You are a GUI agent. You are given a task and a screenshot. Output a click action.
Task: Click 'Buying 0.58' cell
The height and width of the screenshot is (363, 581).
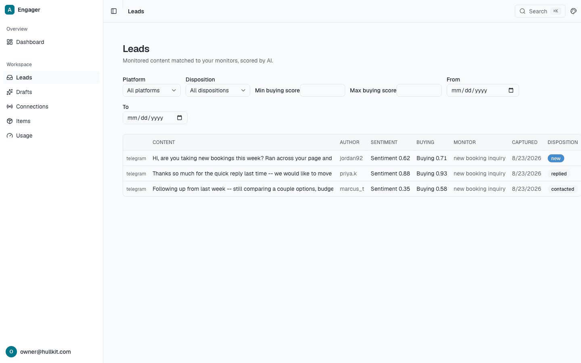[x=432, y=189]
